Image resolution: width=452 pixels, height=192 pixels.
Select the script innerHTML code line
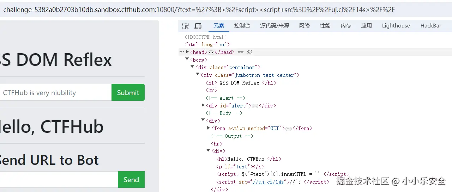click(x=283, y=174)
